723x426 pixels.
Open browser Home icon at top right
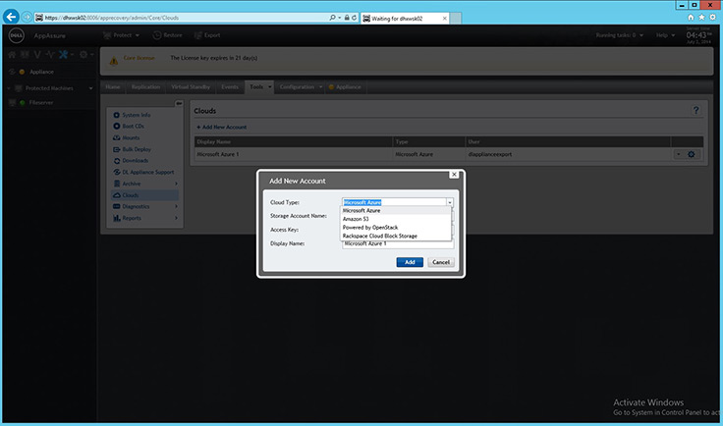(691, 17)
